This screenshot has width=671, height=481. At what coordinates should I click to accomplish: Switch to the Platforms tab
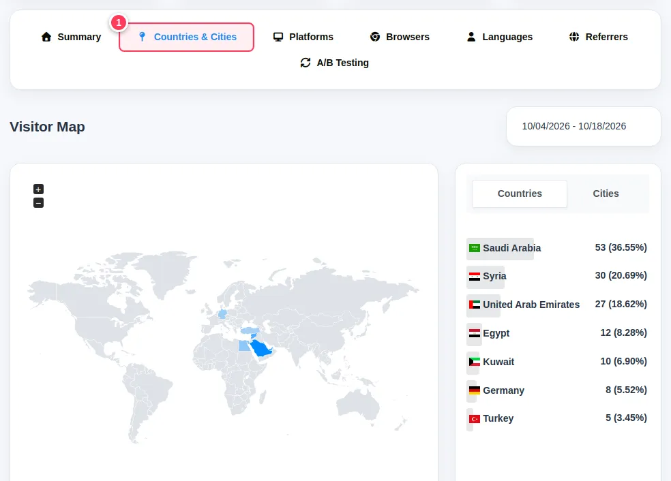click(303, 37)
